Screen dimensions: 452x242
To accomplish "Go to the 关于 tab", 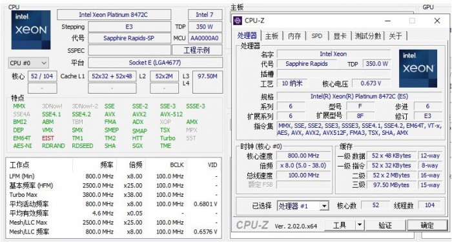I will click(x=395, y=35).
